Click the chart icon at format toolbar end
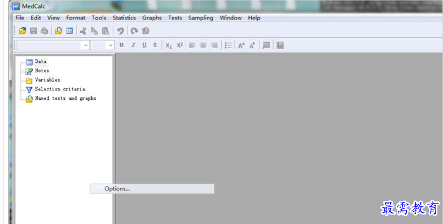Screen dimensions: 443x224 [280, 45]
